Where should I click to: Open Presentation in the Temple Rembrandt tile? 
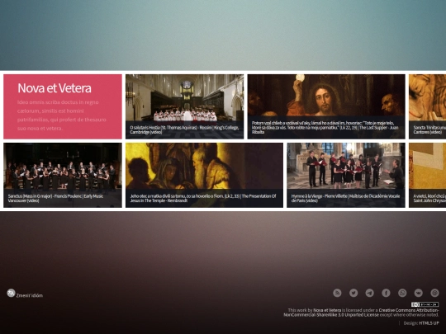pos(204,175)
